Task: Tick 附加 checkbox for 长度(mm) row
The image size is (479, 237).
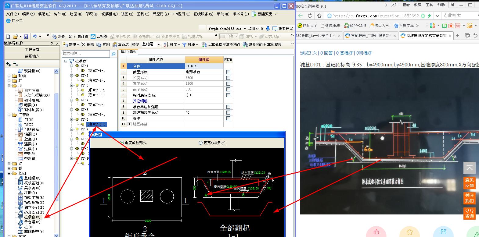Action: [x=228, y=78]
